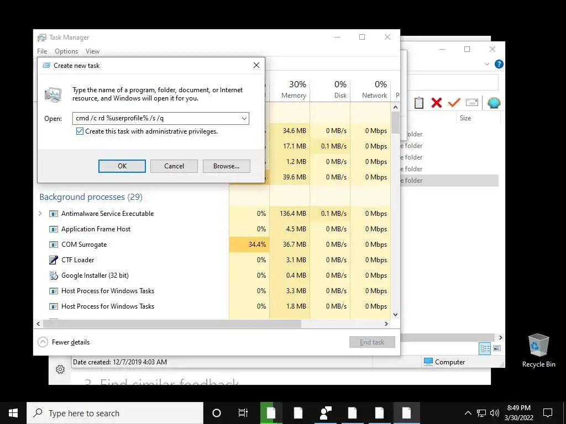Select CTF Loader process
This screenshot has width=566, height=424.
tap(77, 260)
